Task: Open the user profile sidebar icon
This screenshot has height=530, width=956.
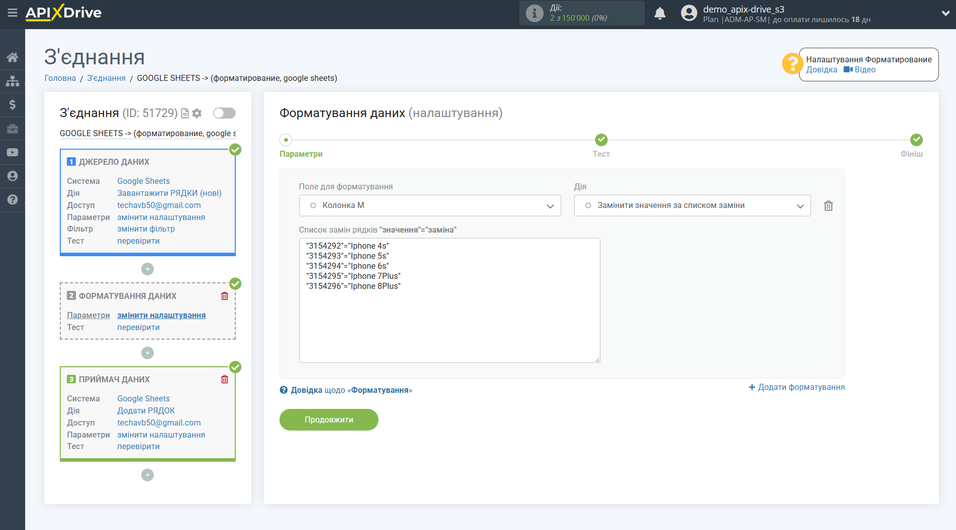Action: (13, 176)
